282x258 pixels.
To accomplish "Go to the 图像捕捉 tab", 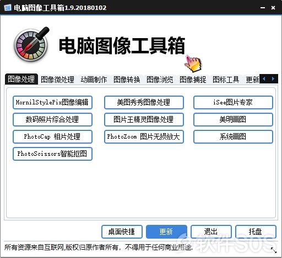I will point(193,80).
